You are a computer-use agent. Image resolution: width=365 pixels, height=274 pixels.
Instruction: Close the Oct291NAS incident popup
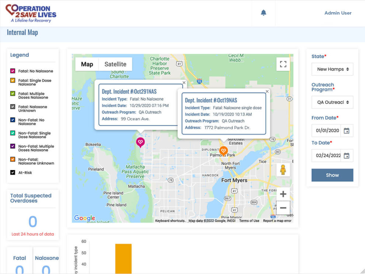click(184, 83)
